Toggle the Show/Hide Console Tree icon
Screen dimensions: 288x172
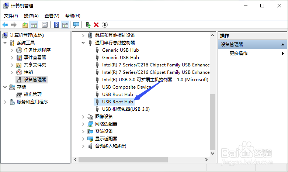point(34,25)
